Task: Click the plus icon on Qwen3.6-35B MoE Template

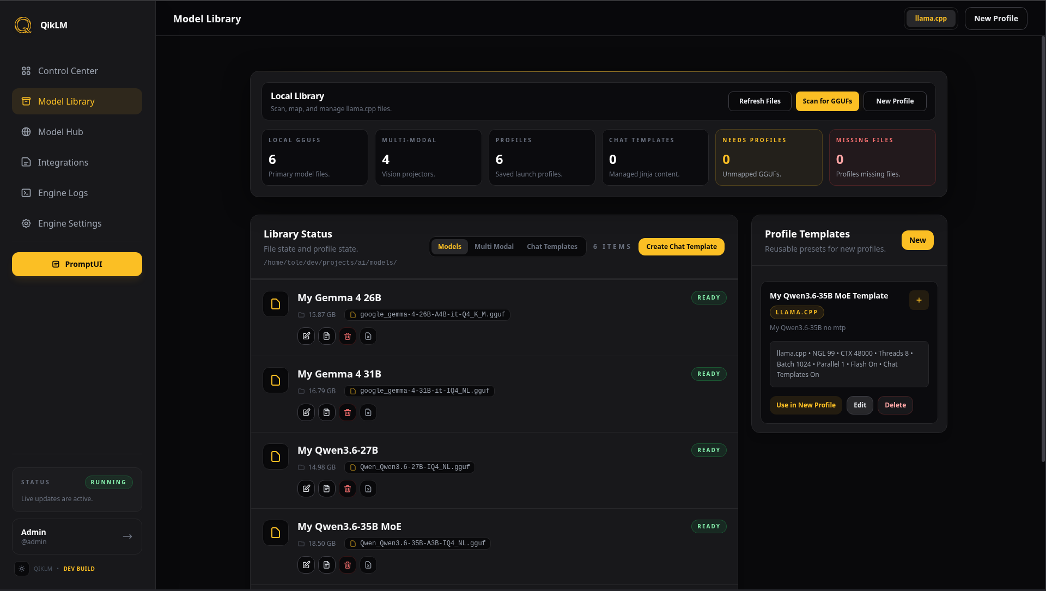Action: pos(919,300)
